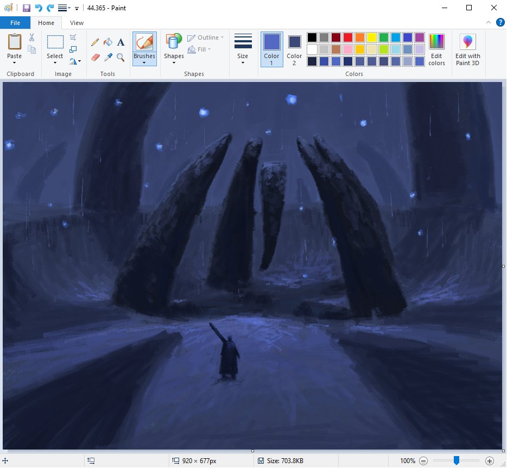Open Edit with Paint 3D
This screenshot has height=468, width=507.
[x=467, y=49]
